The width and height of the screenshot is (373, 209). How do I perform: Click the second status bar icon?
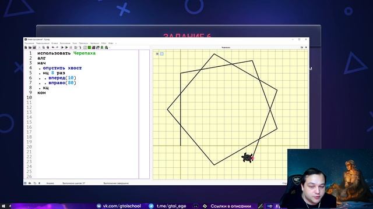pyautogui.click(x=30, y=183)
